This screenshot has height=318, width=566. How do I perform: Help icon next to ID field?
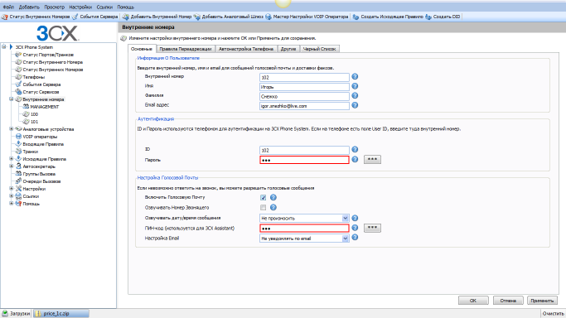click(x=355, y=149)
